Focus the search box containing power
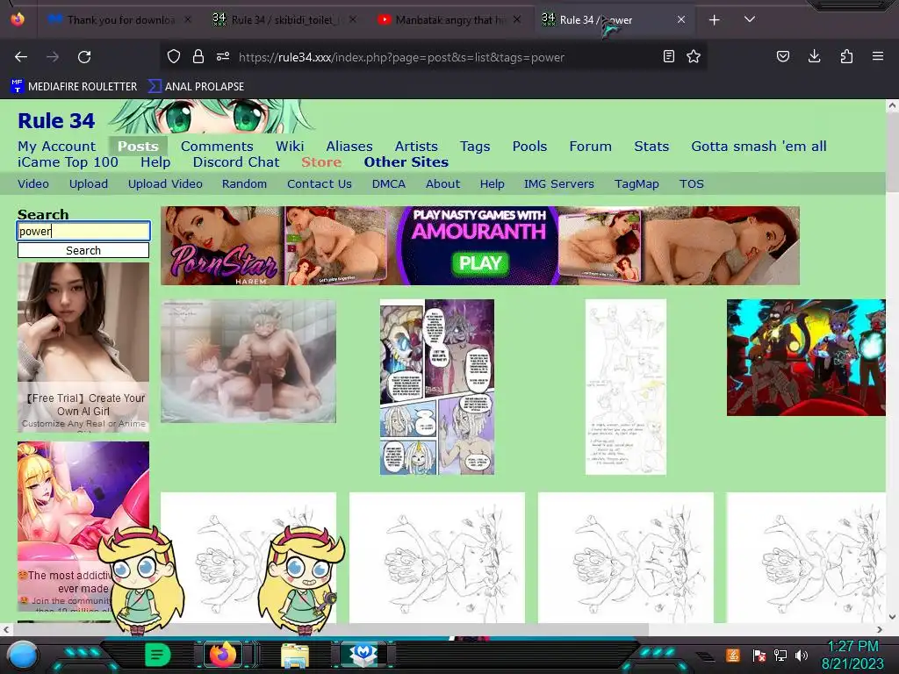 83,231
